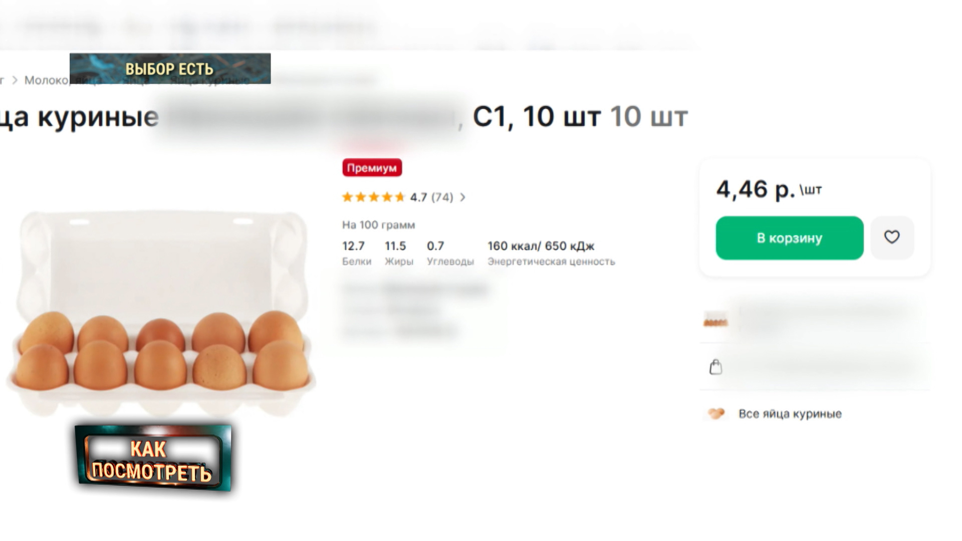Open the Все яйца куриные link
962x541 pixels.
[x=790, y=414]
